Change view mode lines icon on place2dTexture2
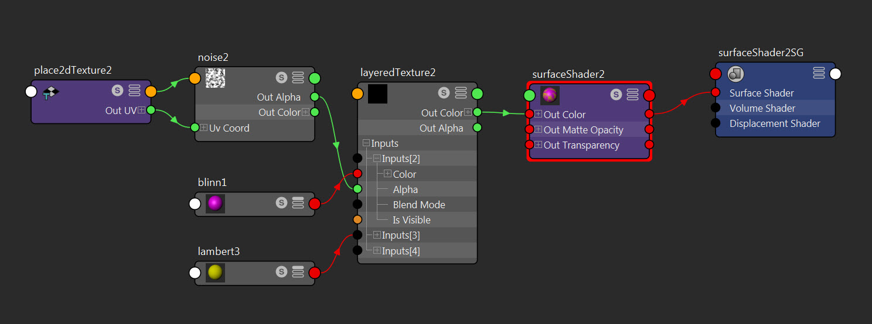 tap(134, 91)
